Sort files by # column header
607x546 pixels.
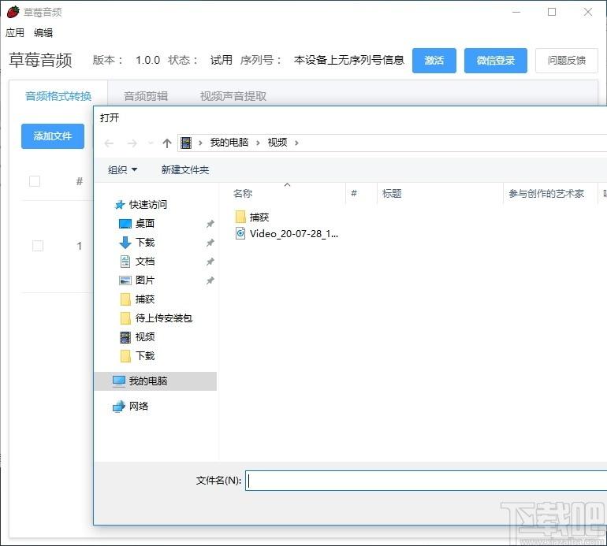(x=353, y=194)
